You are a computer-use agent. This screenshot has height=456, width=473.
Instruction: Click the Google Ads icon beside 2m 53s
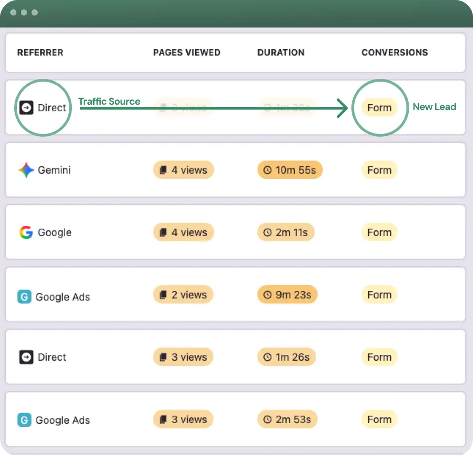tap(24, 420)
